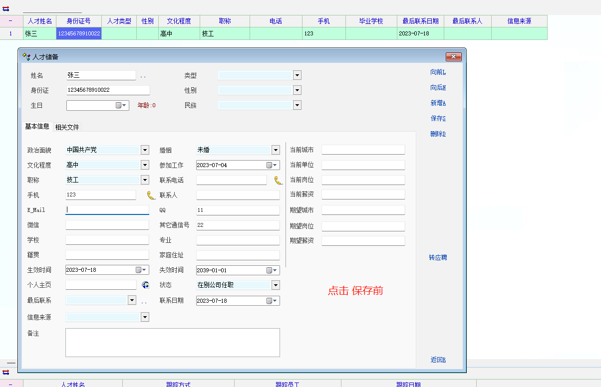Expand the 状态 dropdown
The width and height of the screenshot is (601, 387).
tap(276, 285)
